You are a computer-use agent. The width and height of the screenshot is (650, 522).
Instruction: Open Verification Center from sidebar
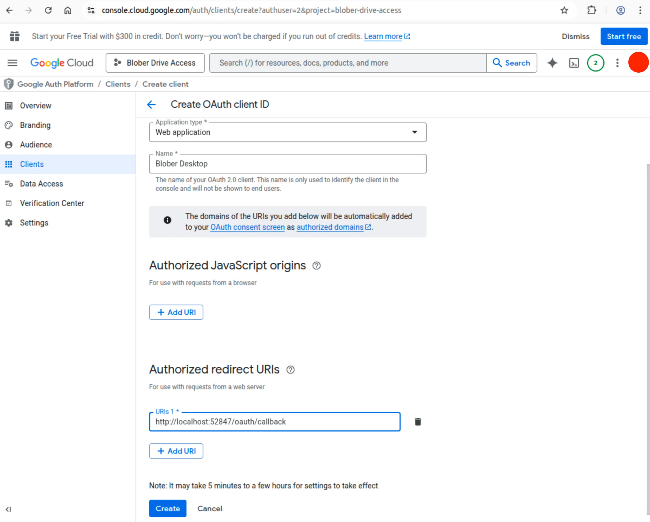coord(52,203)
